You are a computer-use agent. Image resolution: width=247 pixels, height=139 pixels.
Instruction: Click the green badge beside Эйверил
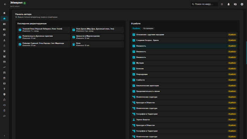[x=25, y=3]
